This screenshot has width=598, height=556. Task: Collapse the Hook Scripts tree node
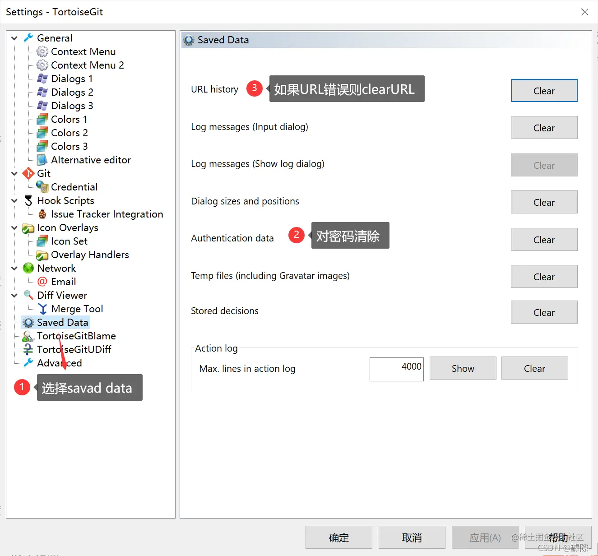14,201
